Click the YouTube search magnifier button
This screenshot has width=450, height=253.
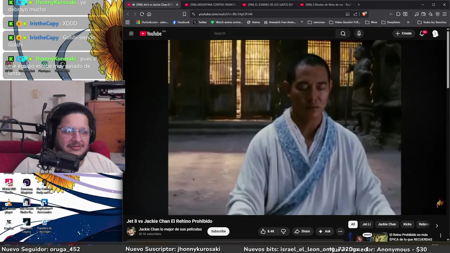(x=343, y=33)
